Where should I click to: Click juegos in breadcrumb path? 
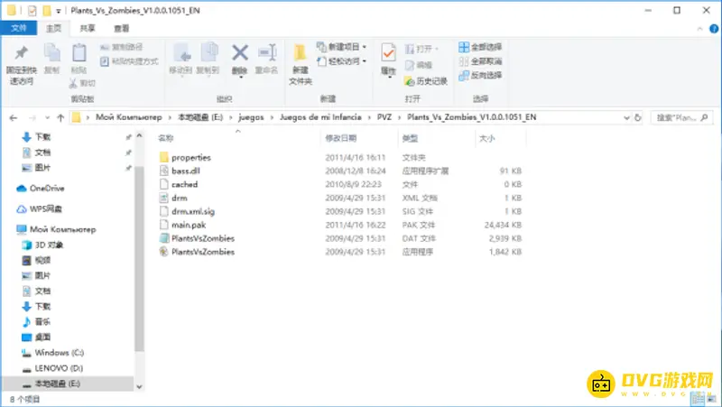click(251, 117)
